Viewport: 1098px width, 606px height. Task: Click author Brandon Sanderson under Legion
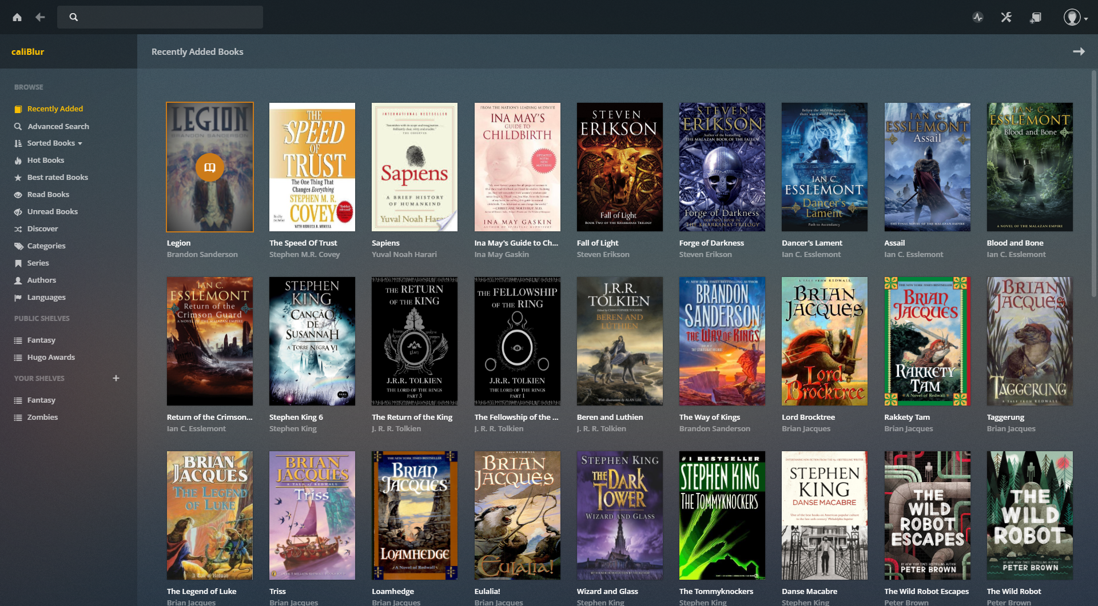pyautogui.click(x=202, y=255)
